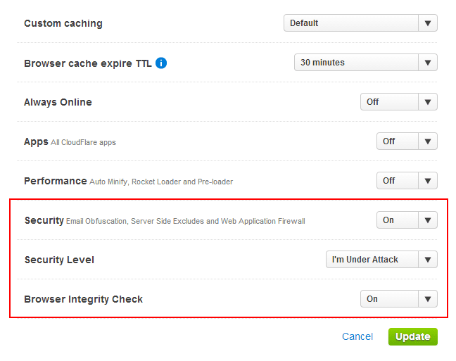The width and height of the screenshot is (456, 361).
Task: Click the info icon beside Browser cache expire TTL
Action: point(161,63)
